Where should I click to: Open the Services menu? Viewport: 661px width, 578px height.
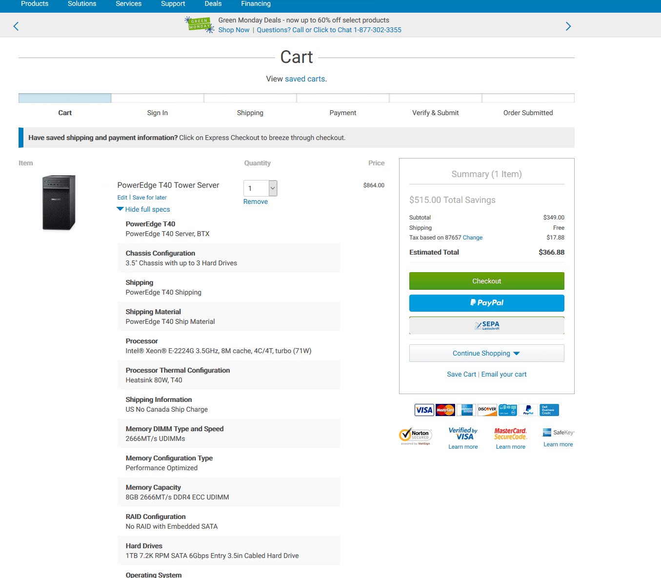[129, 4]
